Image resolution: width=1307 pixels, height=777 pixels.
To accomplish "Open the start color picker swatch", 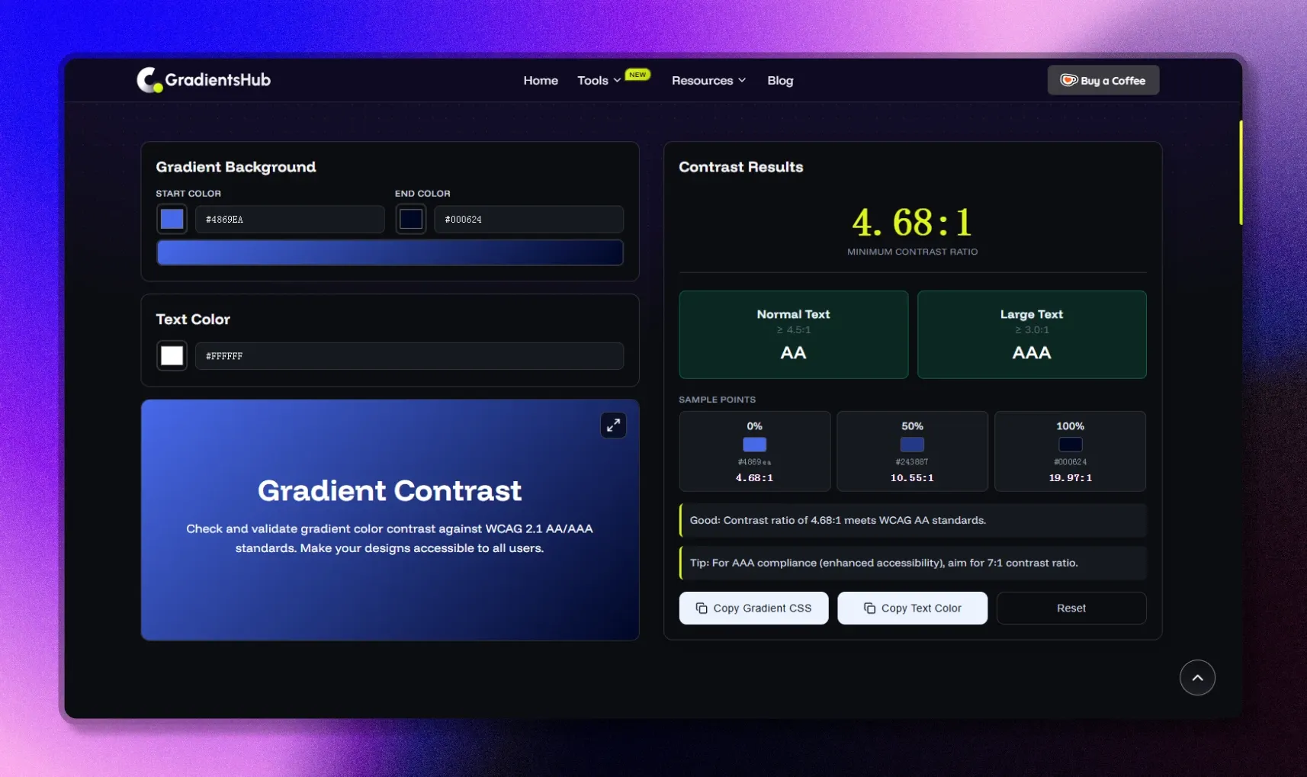I will coord(172,220).
